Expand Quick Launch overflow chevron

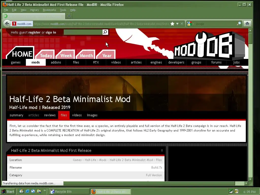[45, 190]
